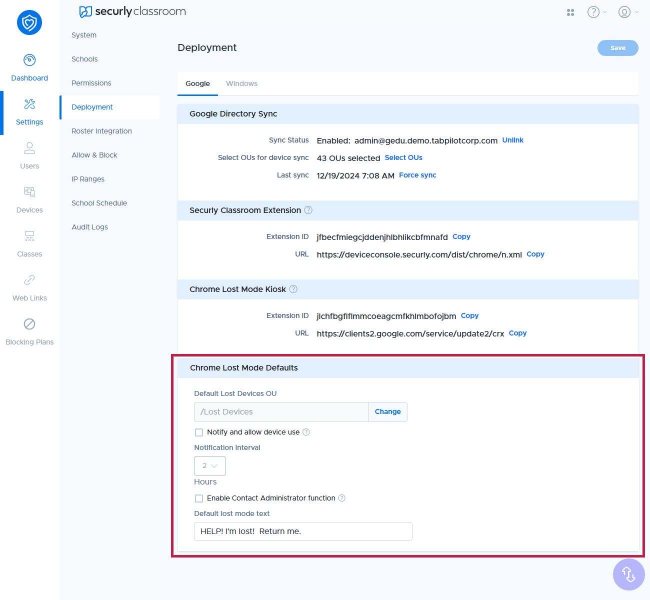Image resolution: width=650 pixels, height=600 pixels.
Task: Copy the Securly Classroom Extension ID
Action: [x=461, y=236]
